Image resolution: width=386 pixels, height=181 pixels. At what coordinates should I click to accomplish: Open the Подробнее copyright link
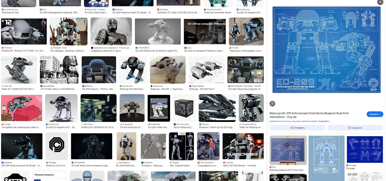[x=324, y=121]
